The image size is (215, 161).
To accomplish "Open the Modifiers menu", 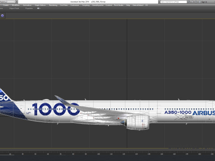I will click(16, 5).
